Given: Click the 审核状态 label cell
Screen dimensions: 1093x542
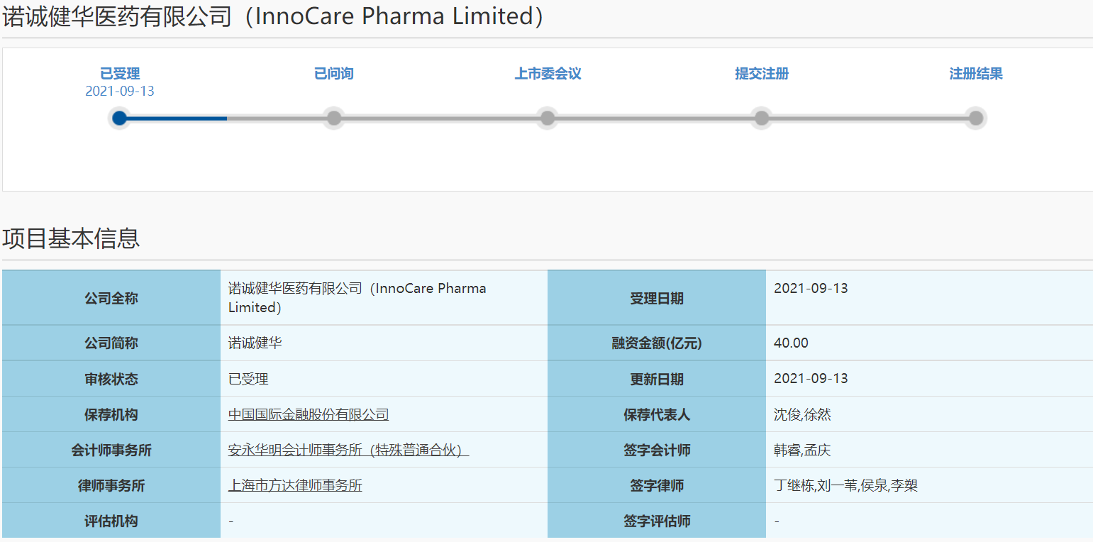Looking at the screenshot, I should click(x=111, y=379).
